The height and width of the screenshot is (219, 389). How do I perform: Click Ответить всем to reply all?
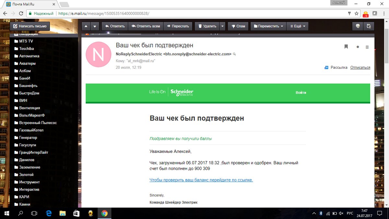tap(145, 26)
